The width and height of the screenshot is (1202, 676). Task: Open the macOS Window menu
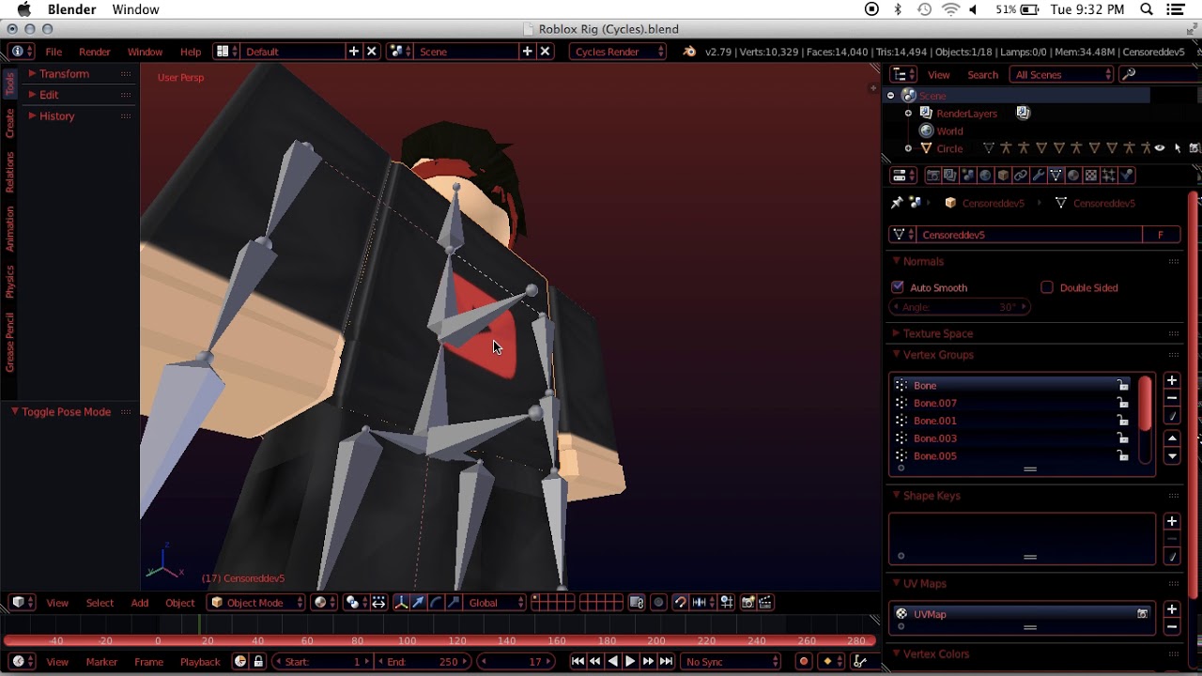click(x=135, y=9)
